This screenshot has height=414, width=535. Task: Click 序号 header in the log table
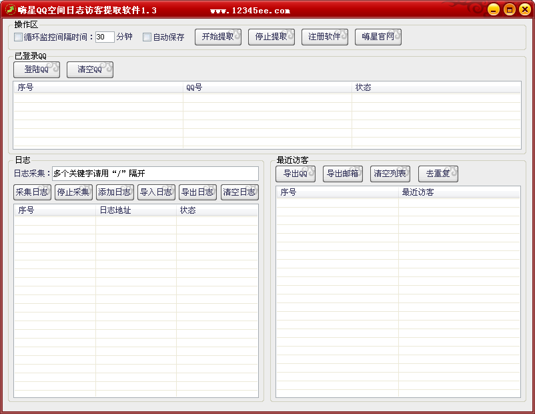pyautogui.click(x=55, y=210)
